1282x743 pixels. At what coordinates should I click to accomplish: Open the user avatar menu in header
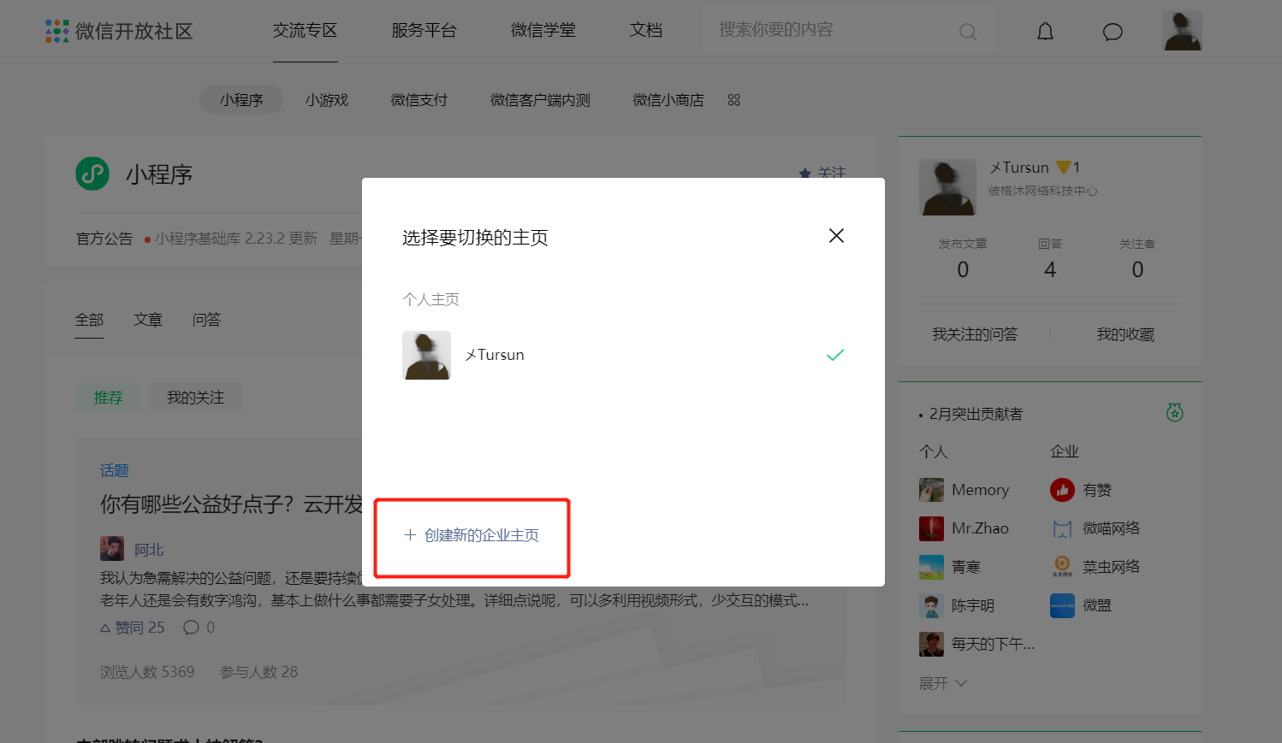pos(1182,31)
